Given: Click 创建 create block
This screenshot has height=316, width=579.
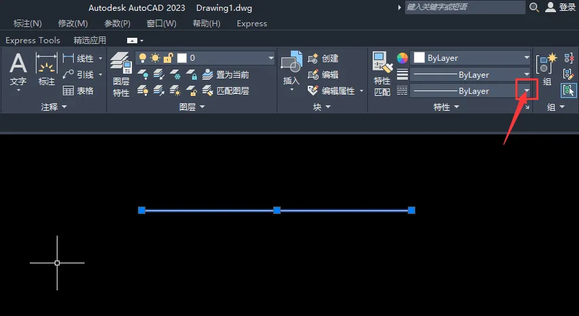Looking at the screenshot, I should [x=323, y=58].
